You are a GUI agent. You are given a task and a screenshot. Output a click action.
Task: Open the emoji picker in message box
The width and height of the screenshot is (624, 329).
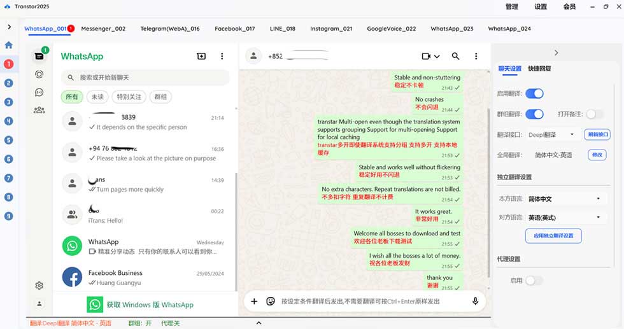[271, 301]
